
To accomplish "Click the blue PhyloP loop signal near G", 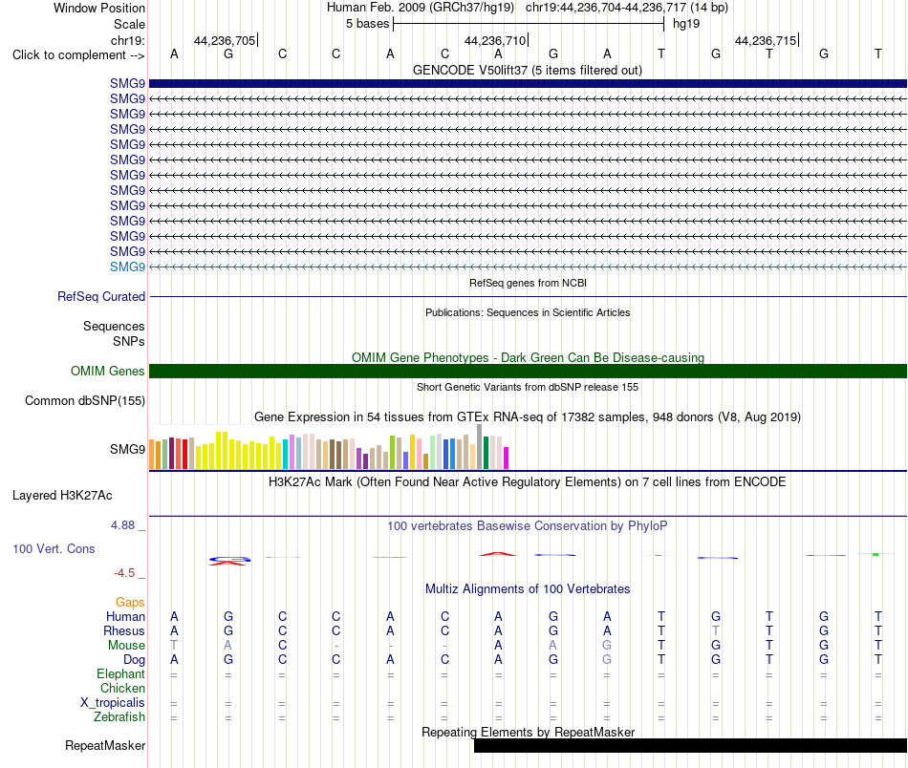I will [229, 560].
